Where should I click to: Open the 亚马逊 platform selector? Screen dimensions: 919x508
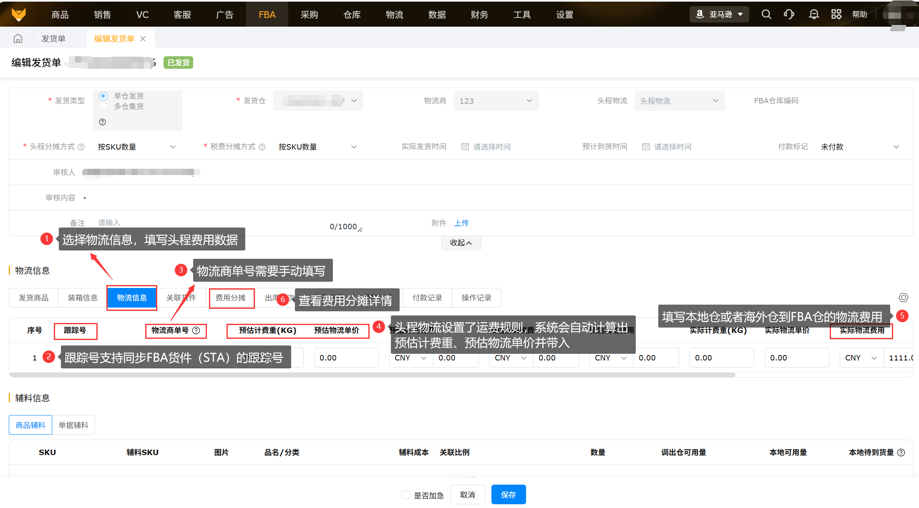[719, 15]
